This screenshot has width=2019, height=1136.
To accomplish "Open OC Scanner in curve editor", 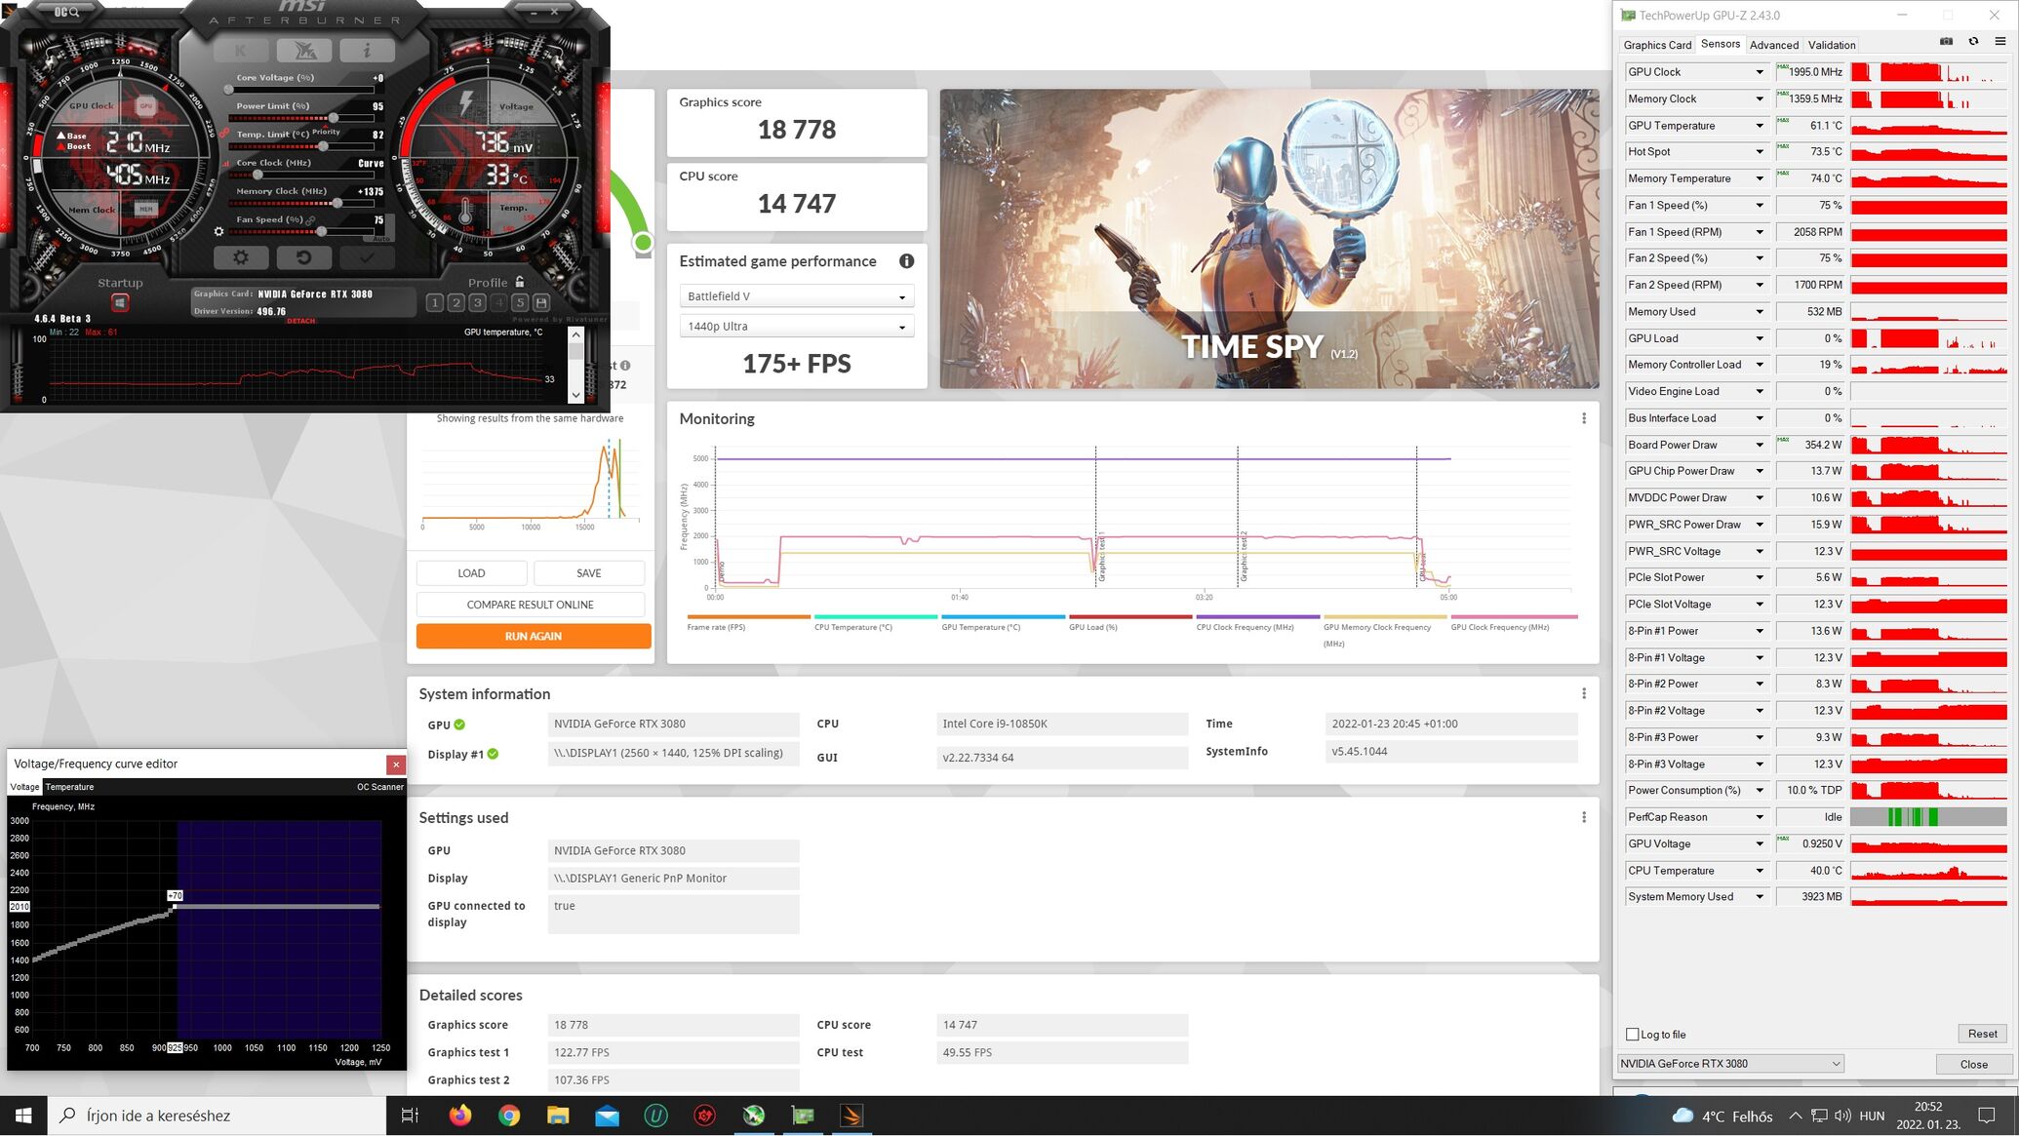I will (379, 787).
